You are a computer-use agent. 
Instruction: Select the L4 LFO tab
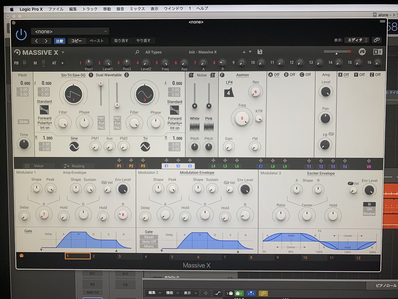(x=213, y=166)
